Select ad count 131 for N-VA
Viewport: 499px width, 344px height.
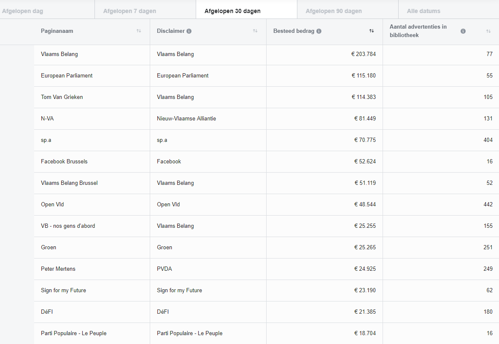[488, 118]
